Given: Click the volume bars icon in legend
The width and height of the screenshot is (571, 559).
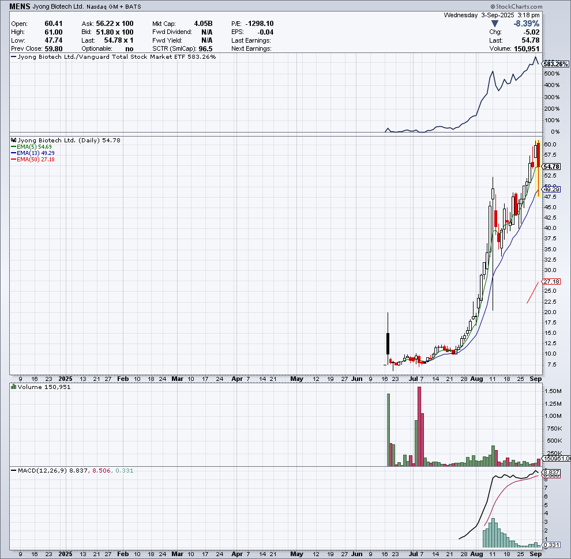Looking at the screenshot, I should pyautogui.click(x=14, y=387).
